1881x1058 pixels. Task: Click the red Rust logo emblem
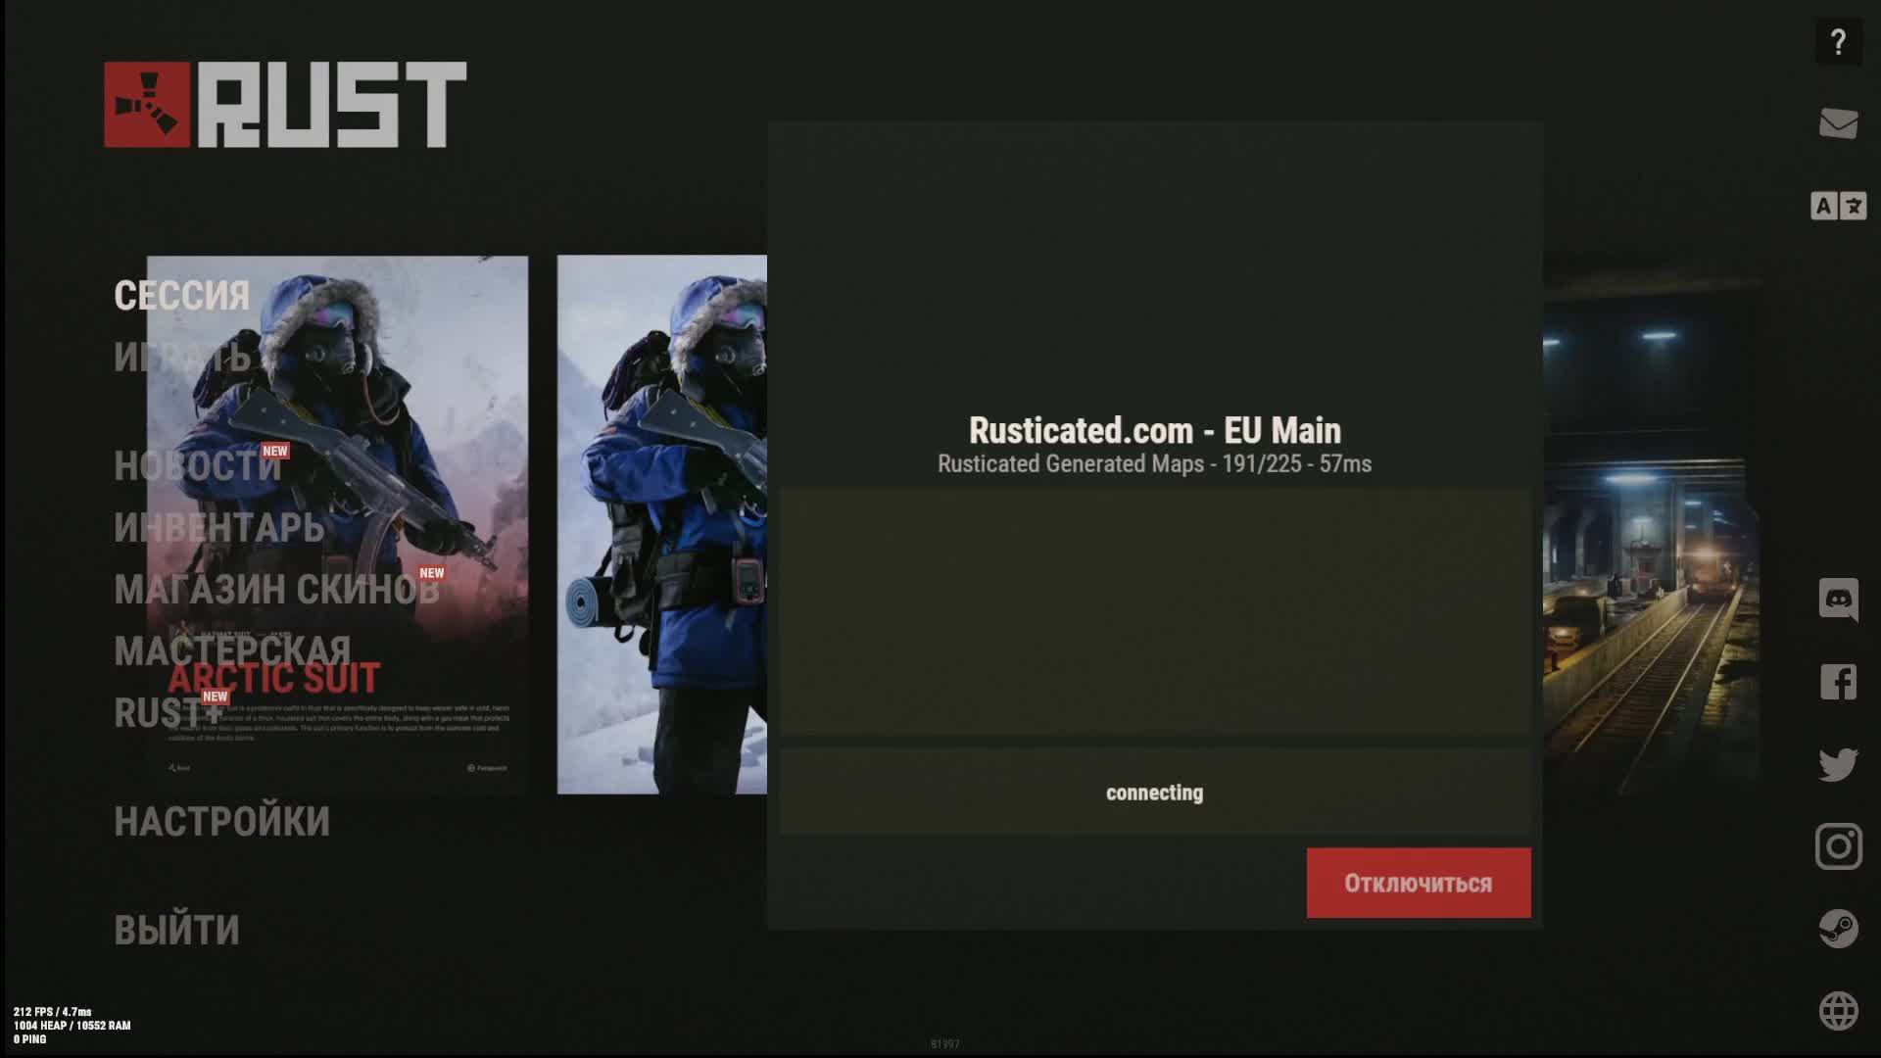[147, 105]
